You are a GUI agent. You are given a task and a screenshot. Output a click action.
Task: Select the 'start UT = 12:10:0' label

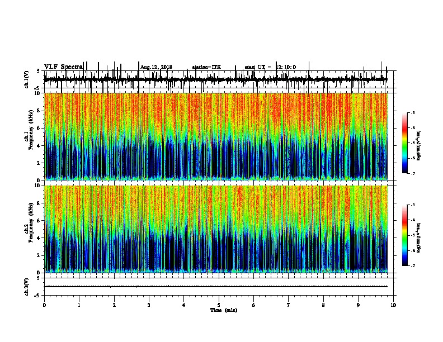coord(270,67)
